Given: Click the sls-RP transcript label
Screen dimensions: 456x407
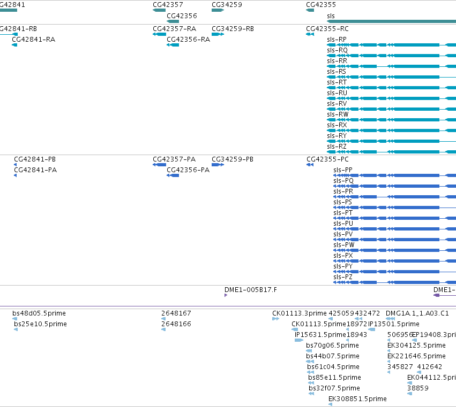Looking at the screenshot, I should (x=337, y=40).
